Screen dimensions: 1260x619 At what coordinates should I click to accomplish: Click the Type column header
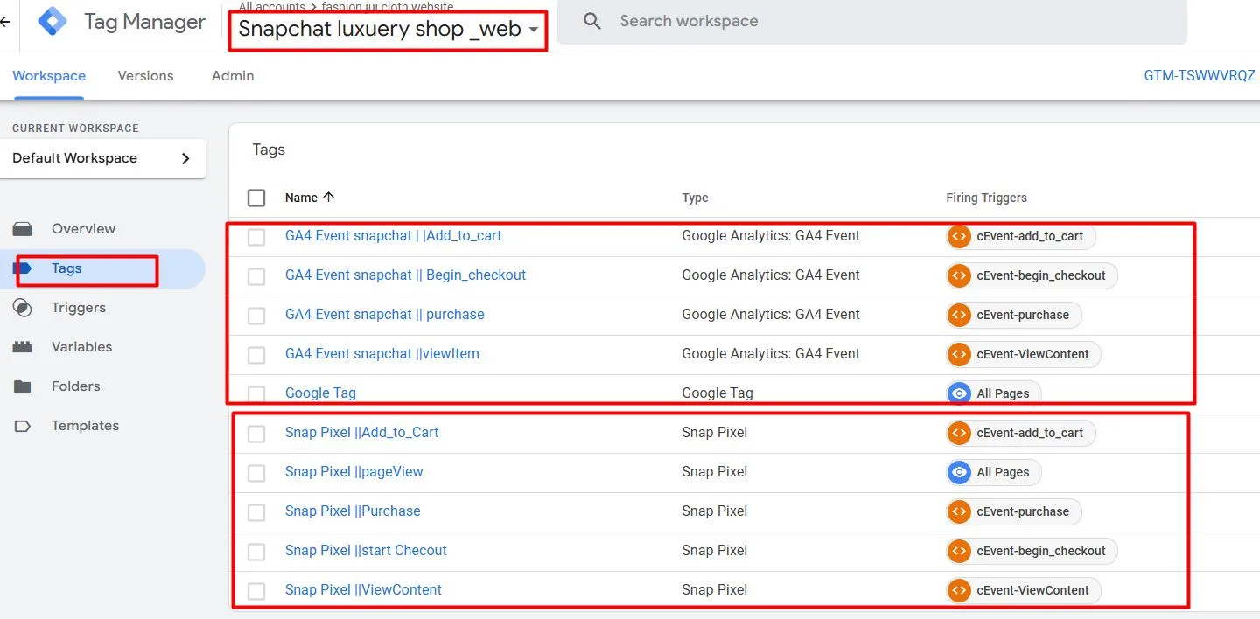click(x=696, y=198)
